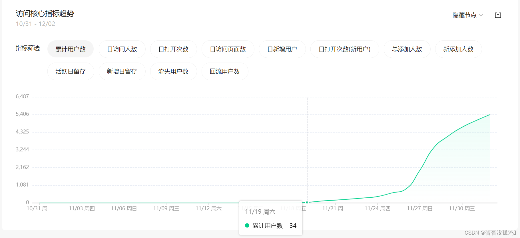
Task: Click the 11/21 周一 axis label
Action: click(x=335, y=209)
